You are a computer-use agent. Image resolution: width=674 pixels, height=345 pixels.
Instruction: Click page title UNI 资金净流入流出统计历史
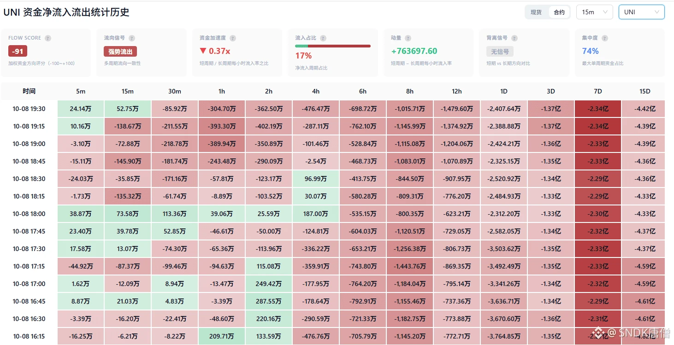66,12
